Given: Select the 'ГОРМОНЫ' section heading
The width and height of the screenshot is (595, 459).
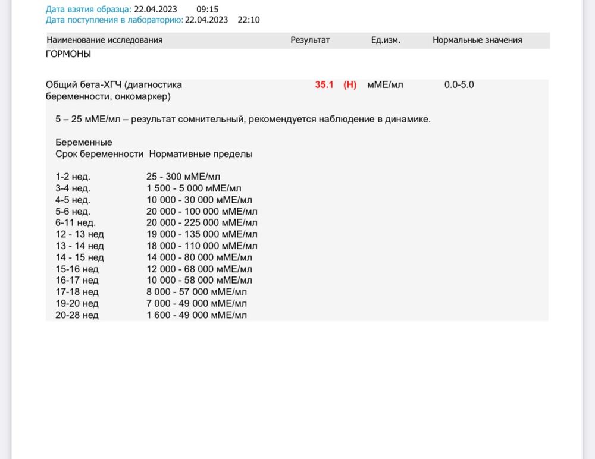Looking at the screenshot, I should pyautogui.click(x=68, y=54).
